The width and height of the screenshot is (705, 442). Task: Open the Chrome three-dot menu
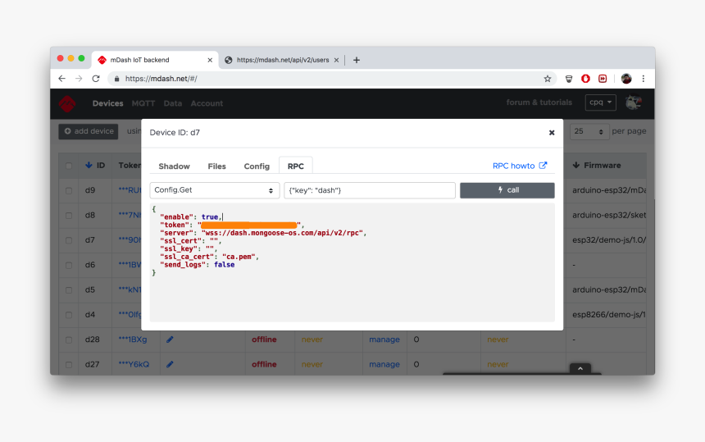pos(644,79)
